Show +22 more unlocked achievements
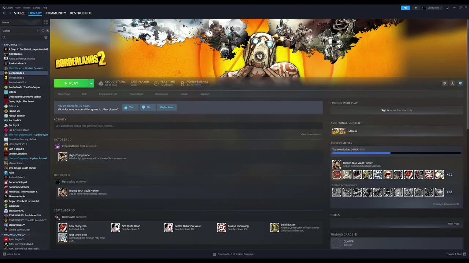Viewport: 469px width, 263px height. click(449, 175)
